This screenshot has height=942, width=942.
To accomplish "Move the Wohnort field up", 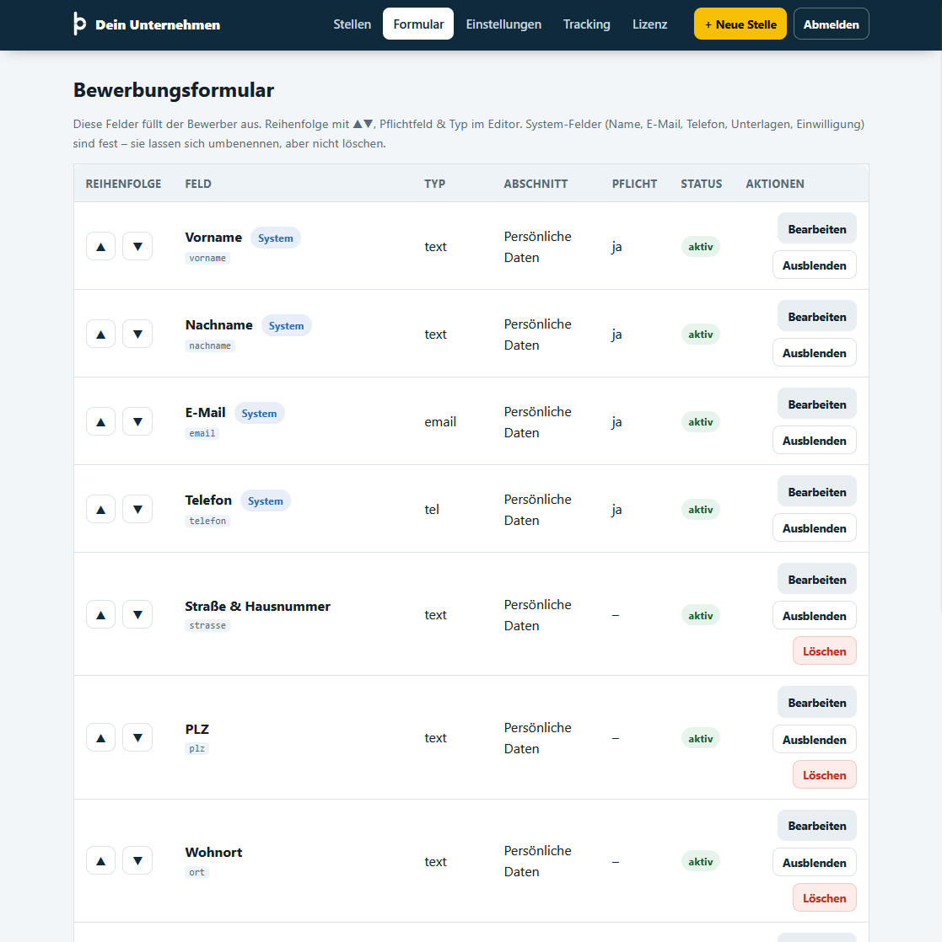I will click(x=101, y=861).
